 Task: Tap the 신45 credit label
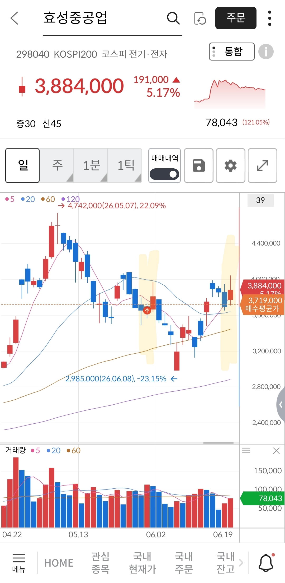(52, 124)
